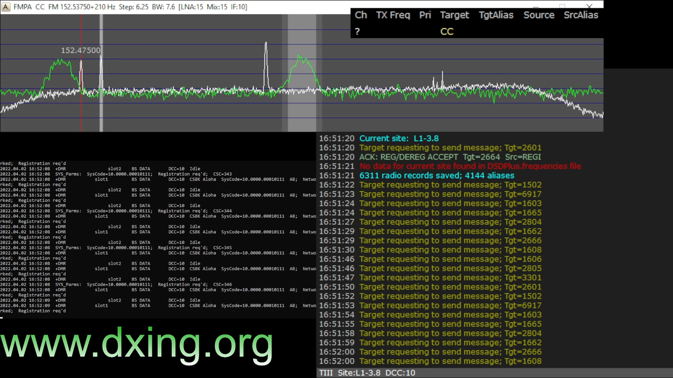This screenshot has width=673, height=378.
Task: Click the FMPA app icon in title bar
Action: [6, 7]
